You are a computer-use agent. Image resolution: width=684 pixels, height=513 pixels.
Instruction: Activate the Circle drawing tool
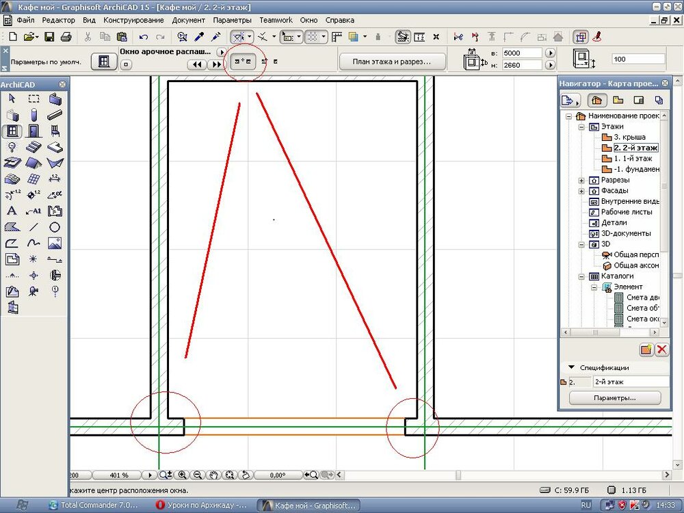click(55, 227)
